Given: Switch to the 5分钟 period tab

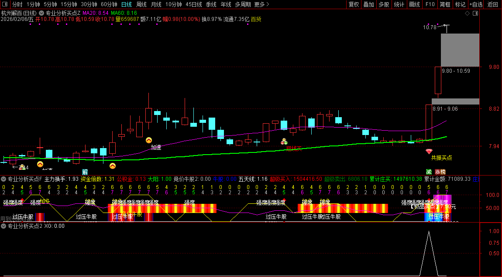Looking at the screenshot, I should tap(50, 4).
